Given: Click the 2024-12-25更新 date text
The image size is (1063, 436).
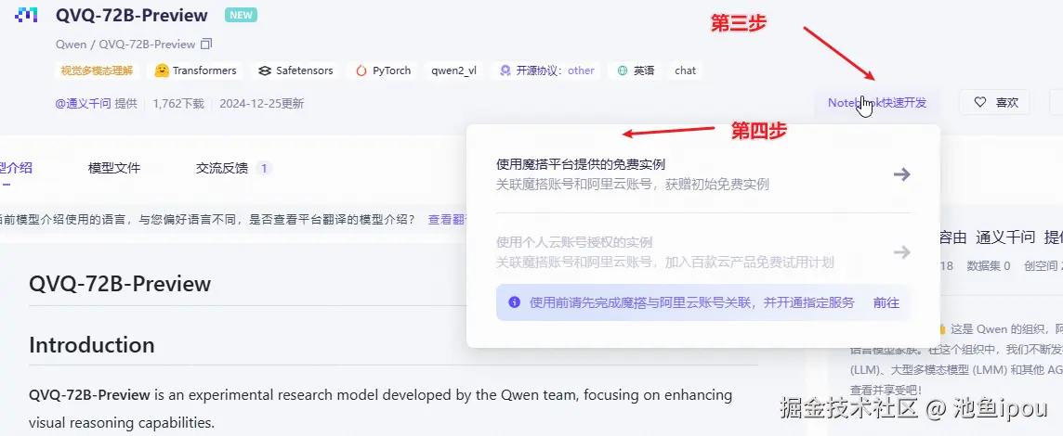Looking at the screenshot, I should click(262, 104).
